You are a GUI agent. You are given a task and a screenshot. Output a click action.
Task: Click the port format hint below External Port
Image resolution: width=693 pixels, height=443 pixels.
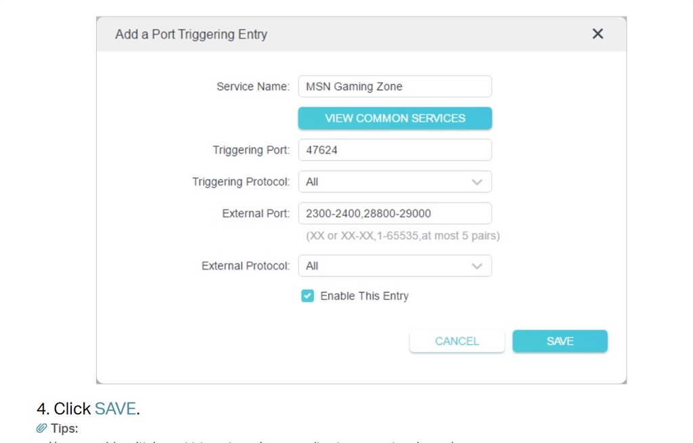coord(403,236)
